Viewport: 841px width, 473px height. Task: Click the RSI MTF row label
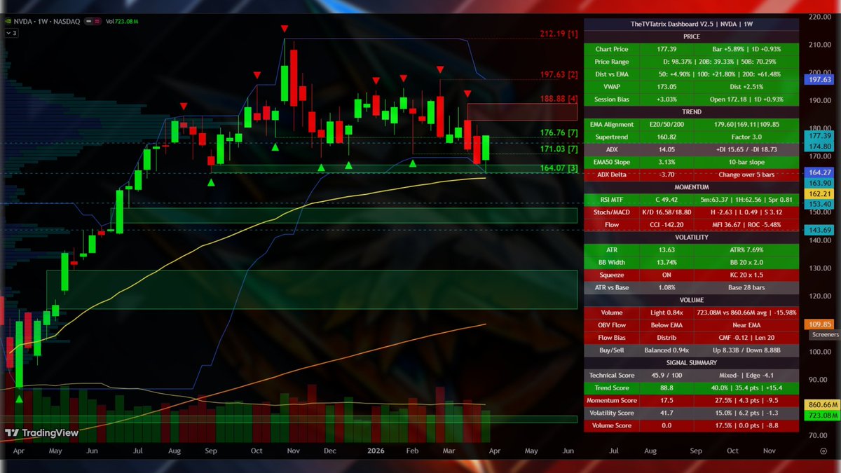point(612,199)
